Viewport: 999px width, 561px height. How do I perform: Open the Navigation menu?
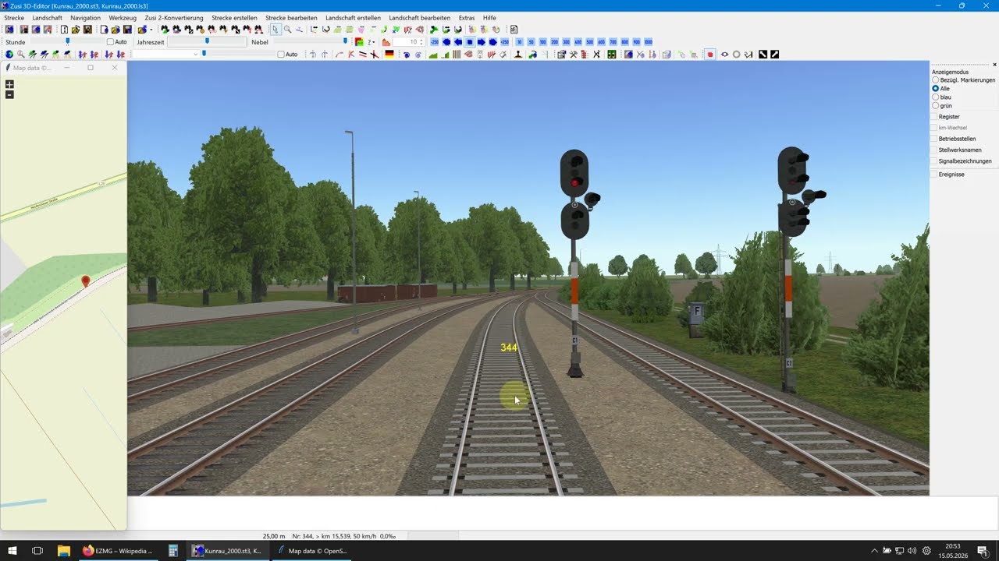[x=85, y=18]
